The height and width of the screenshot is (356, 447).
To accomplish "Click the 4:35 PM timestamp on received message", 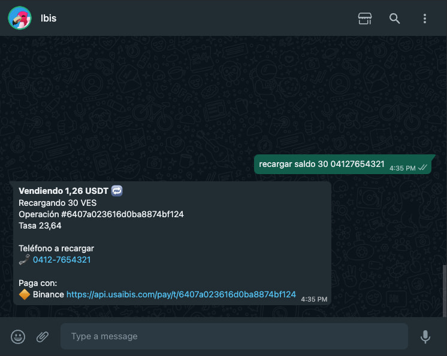I will click(x=314, y=299).
